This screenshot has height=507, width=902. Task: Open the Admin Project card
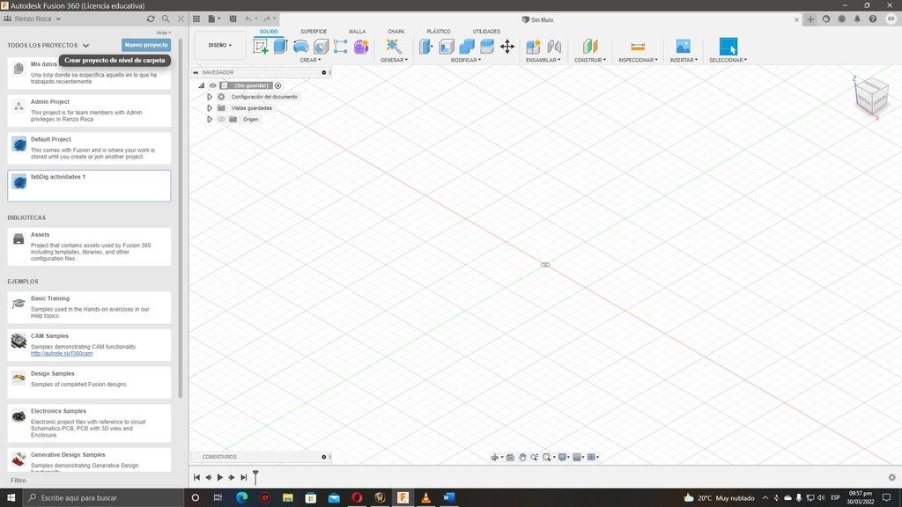(x=89, y=110)
